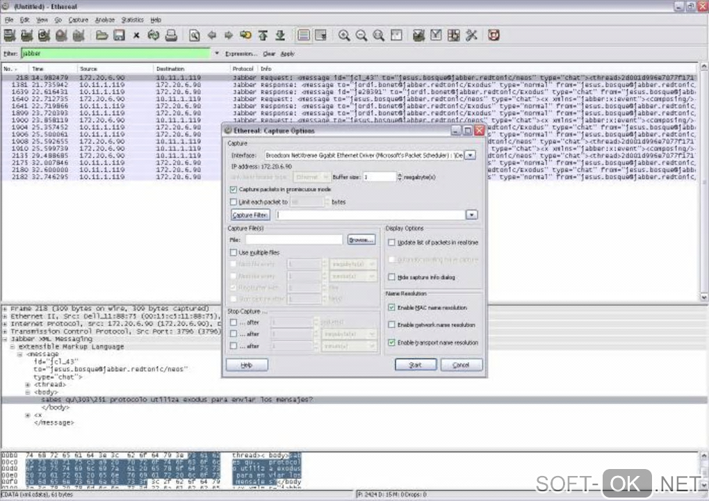The height and width of the screenshot is (501, 709).
Task: Open the capture filter history dropdown
Action: coord(471,215)
